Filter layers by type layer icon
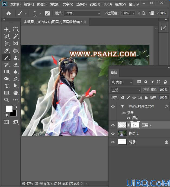The height and width of the screenshot is (187, 170). [x=152, y=82]
